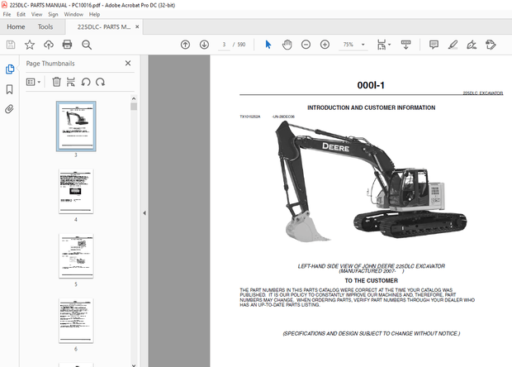512x367 pixels.
Task: Click the Save file icon
Action: (x=11, y=45)
